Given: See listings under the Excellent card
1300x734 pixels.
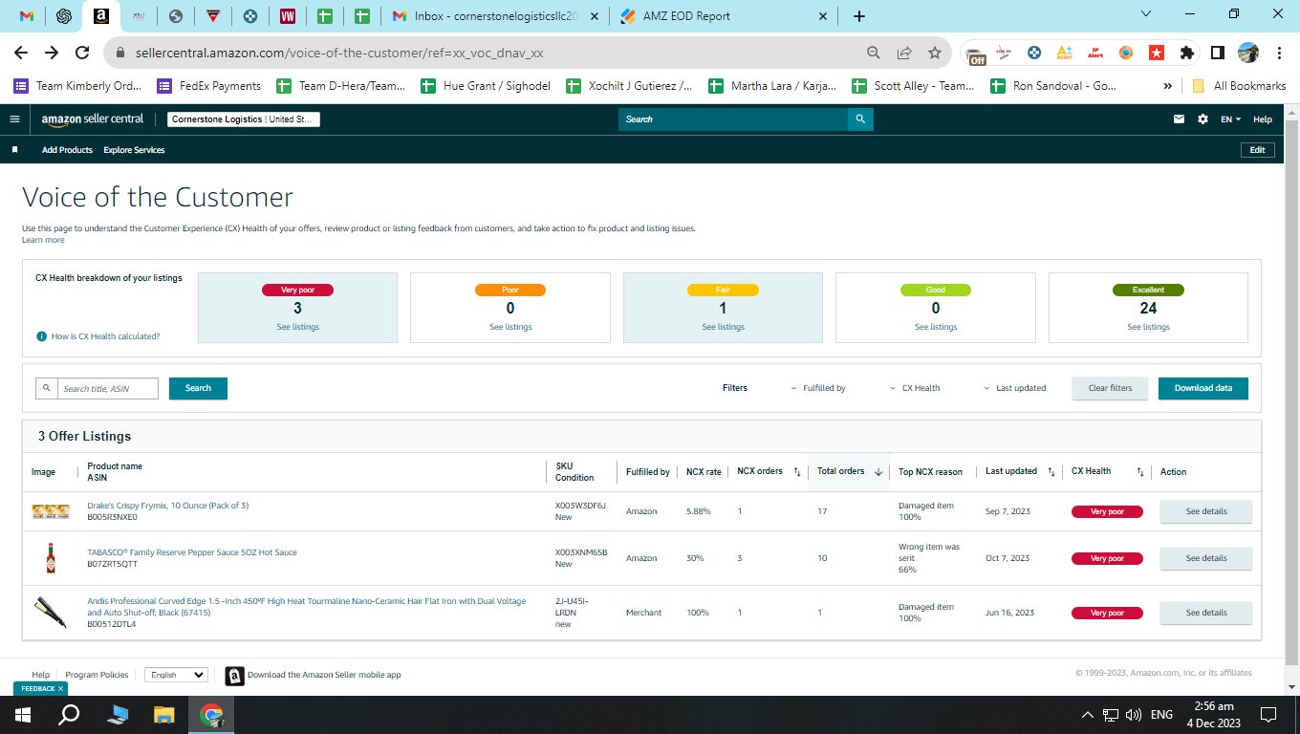Looking at the screenshot, I should tap(1148, 327).
